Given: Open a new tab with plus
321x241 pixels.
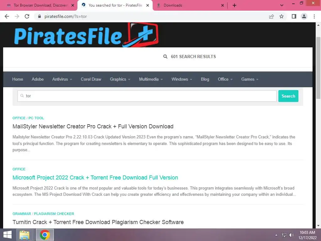Looking at the screenshot, I should 234,5.
